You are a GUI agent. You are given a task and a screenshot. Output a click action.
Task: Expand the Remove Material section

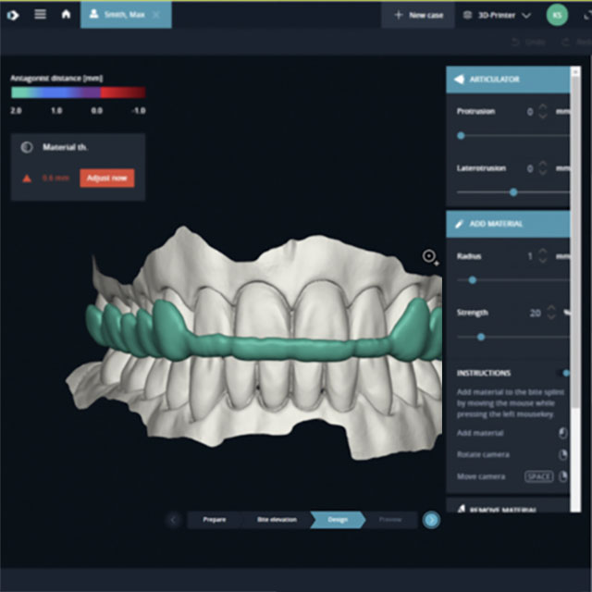pos(507,507)
